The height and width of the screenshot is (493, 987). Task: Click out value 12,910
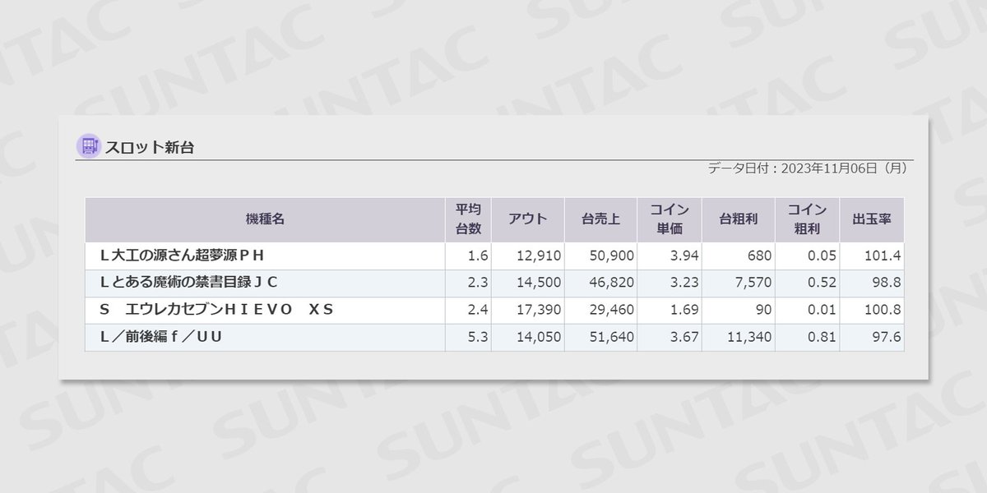(x=539, y=256)
